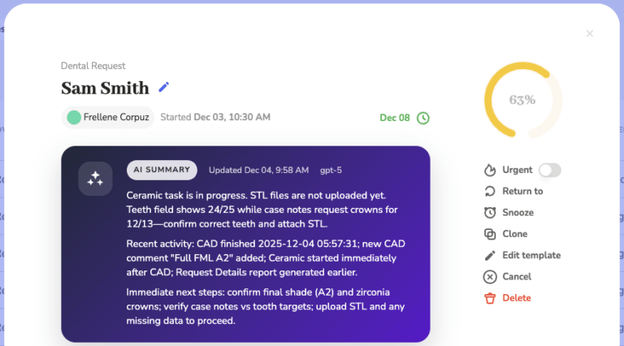Click the pencil icon beside Sam Smith
This screenshot has width=624, height=346.
pyautogui.click(x=164, y=88)
